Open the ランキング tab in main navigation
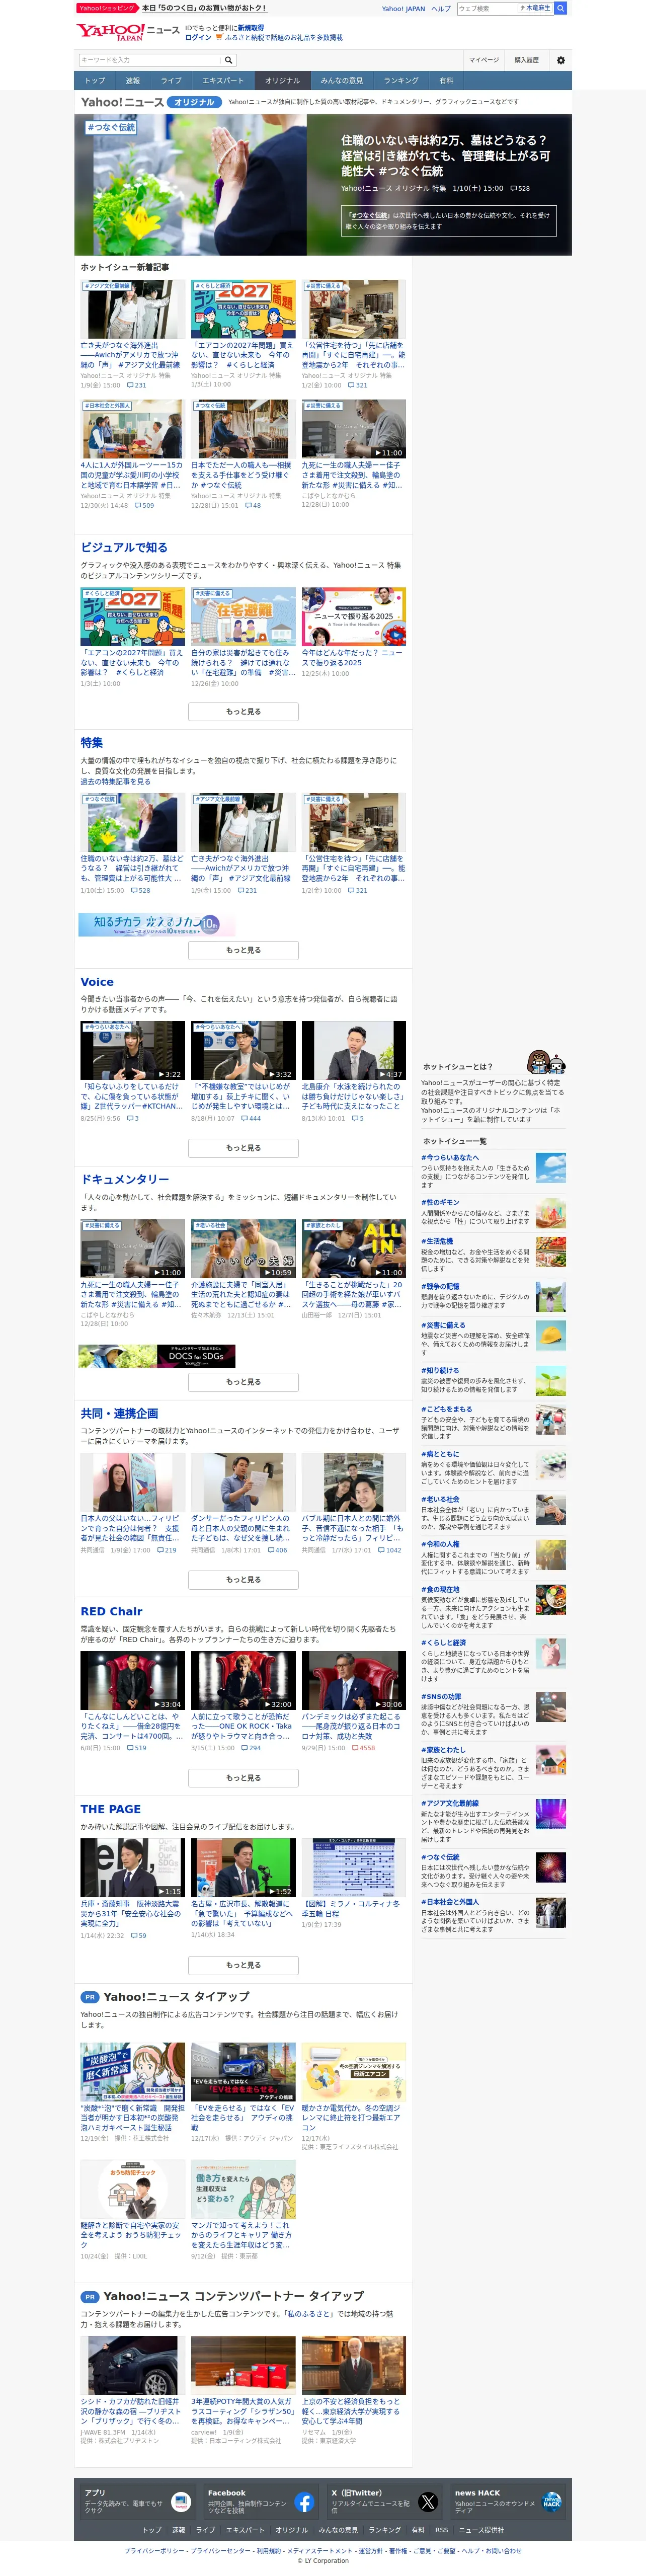 point(401,80)
